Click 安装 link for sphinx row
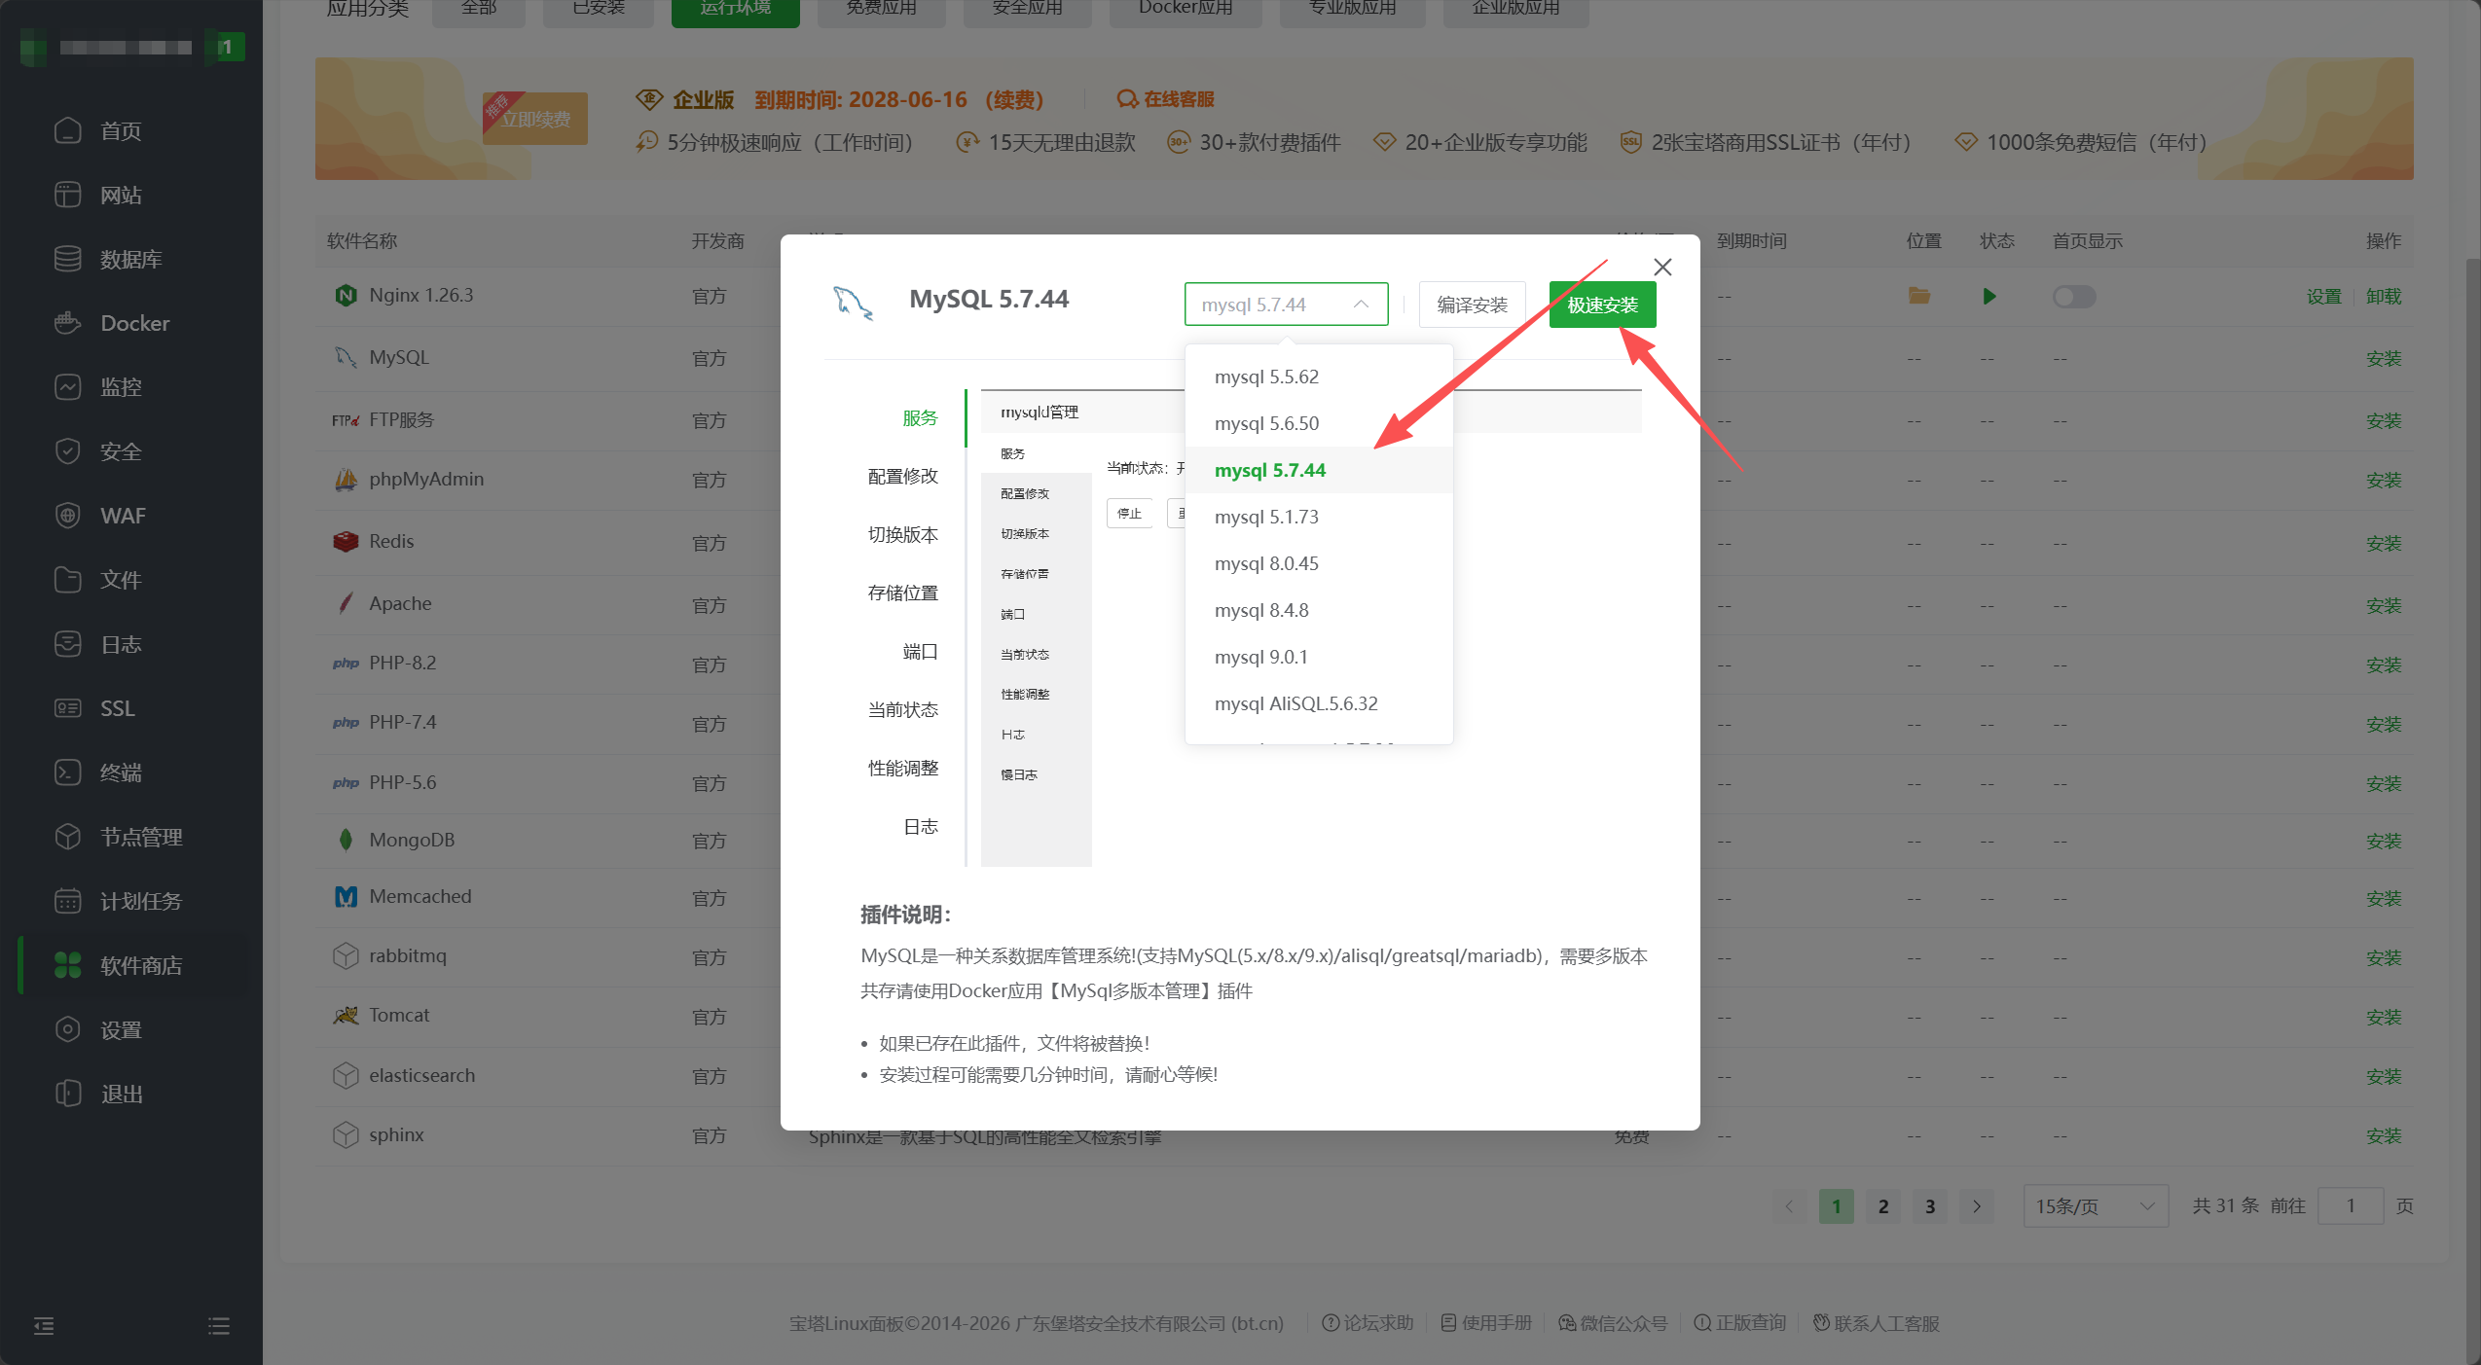This screenshot has width=2481, height=1365. [x=2384, y=1135]
